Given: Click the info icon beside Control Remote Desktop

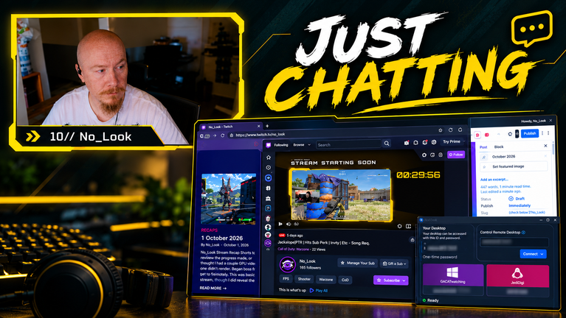Looking at the screenshot, I should 523,233.
